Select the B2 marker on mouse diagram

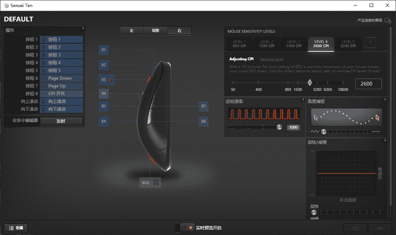[x=104, y=65]
